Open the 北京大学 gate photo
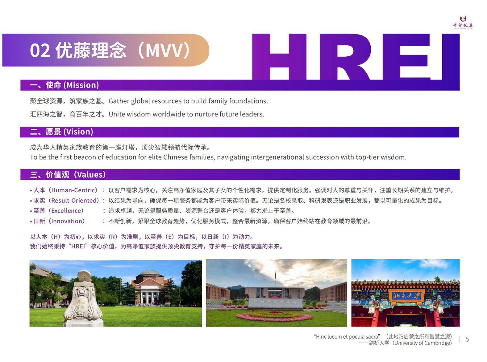The height and width of the screenshot is (362, 487). pos(406,293)
